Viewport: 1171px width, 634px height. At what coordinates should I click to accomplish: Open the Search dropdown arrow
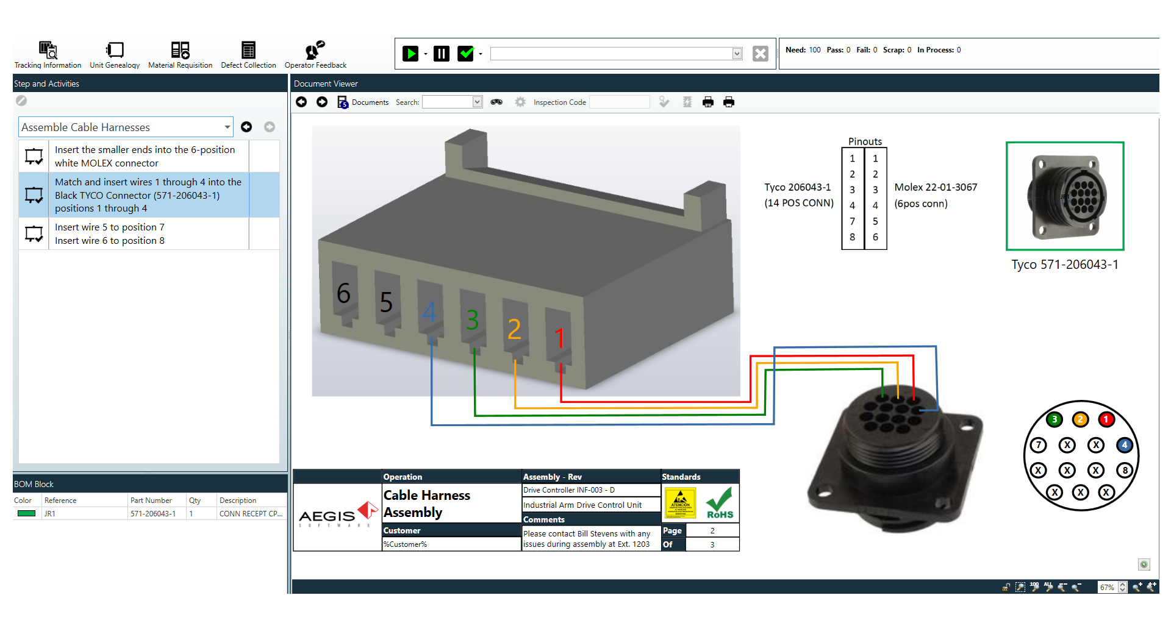pyautogui.click(x=478, y=102)
